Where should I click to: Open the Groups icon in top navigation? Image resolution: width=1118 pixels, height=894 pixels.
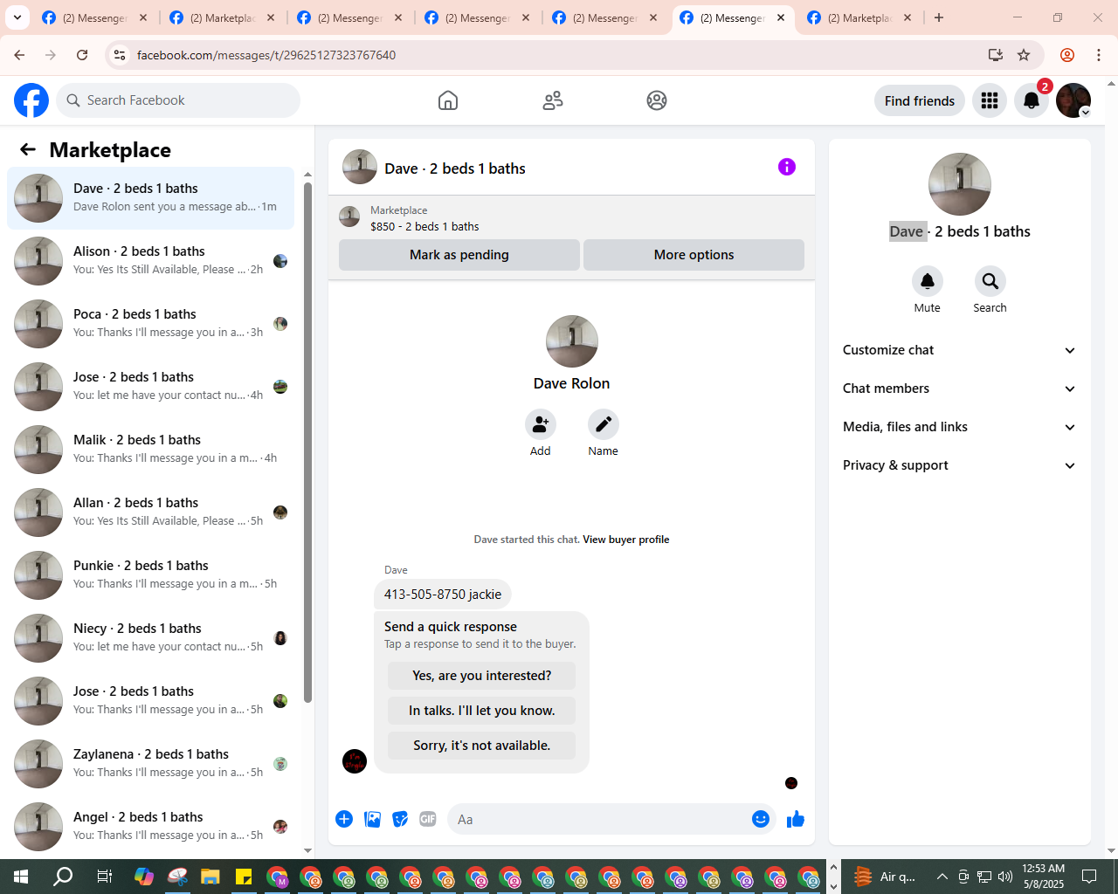[657, 100]
